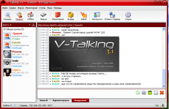Image resolution: width=169 pixels, height=109 pixels.
Task: Click the PatrON nickname at 13:50:13
Action: [56, 81]
